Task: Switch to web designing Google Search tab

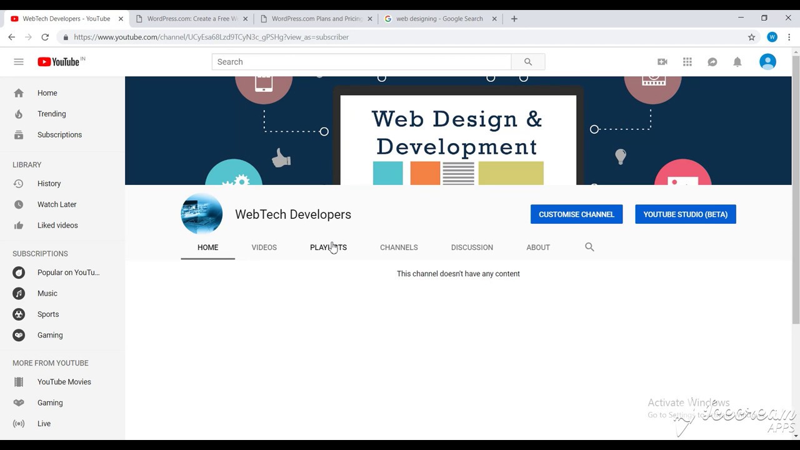Action: (x=440, y=19)
